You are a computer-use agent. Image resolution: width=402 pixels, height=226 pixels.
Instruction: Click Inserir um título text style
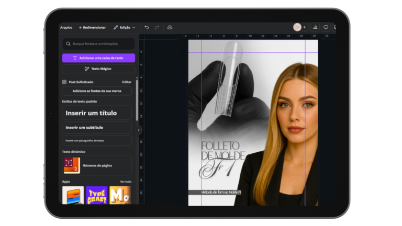[x=97, y=113]
